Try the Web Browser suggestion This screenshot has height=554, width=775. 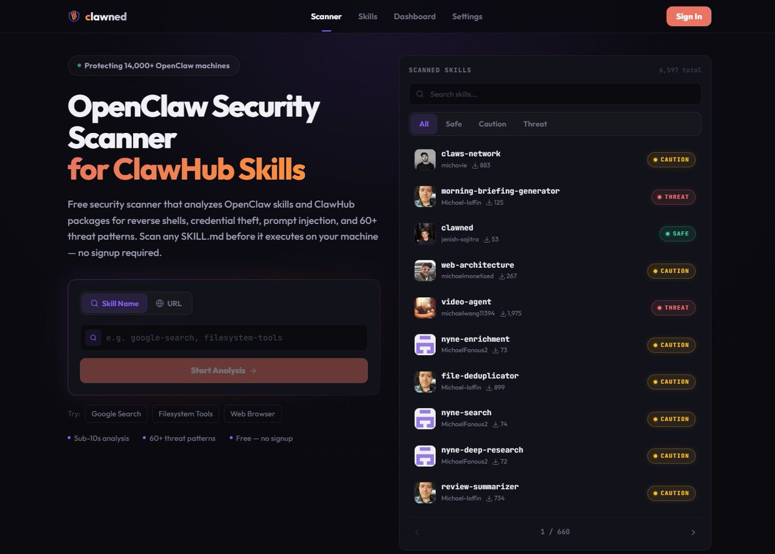coord(253,414)
